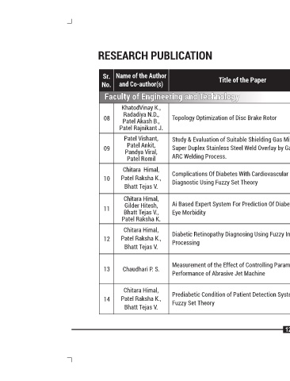Click the RESEARCH PUBLICATION heading
Viewport: 290px width, 381px height.
point(155,56)
